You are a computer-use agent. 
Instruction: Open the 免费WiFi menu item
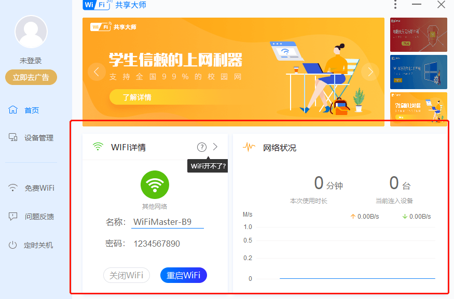point(39,188)
